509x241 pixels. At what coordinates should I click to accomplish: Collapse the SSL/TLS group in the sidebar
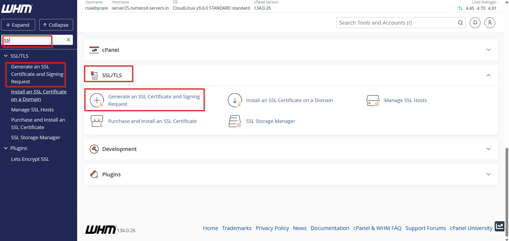[x=6, y=56]
